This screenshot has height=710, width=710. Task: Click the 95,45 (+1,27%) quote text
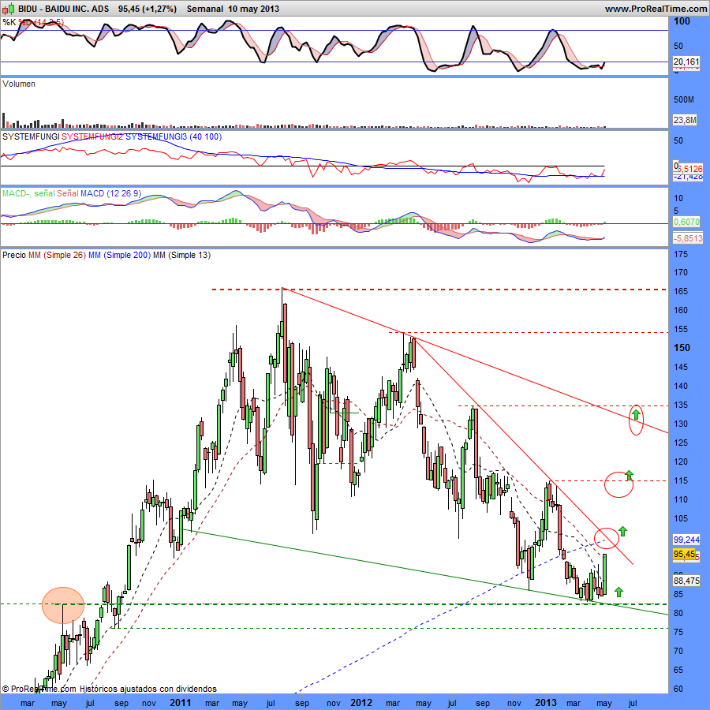pyautogui.click(x=148, y=9)
